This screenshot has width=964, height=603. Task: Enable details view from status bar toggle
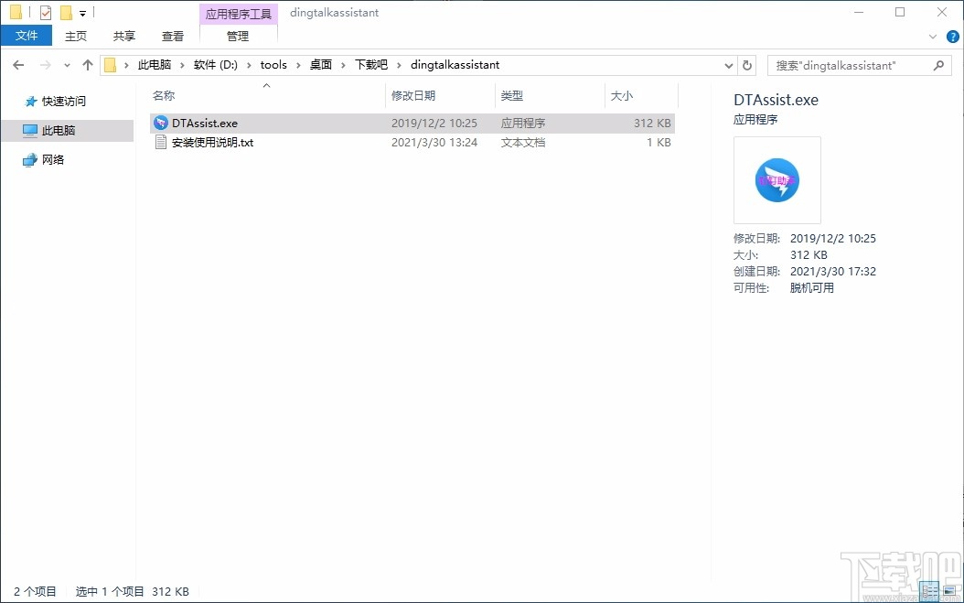pyautogui.click(x=929, y=590)
